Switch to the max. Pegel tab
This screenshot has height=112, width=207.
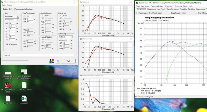pos(161,9)
